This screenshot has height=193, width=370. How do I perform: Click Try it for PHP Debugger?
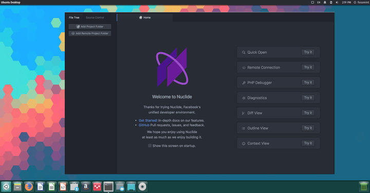(x=308, y=82)
